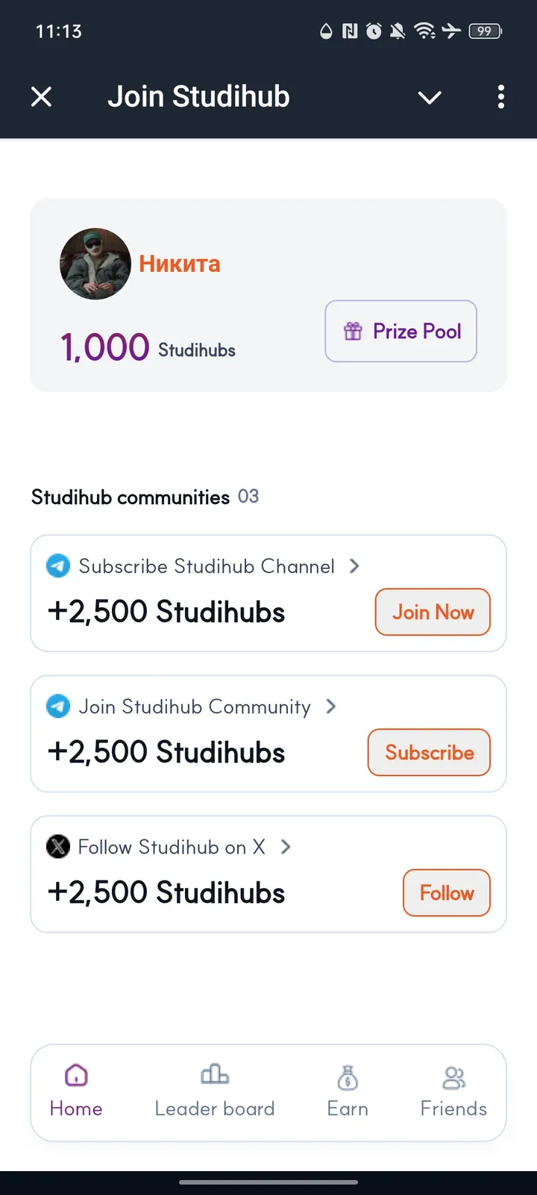Tap the X logo beside Follow Studihub on X
This screenshot has width=537, height=1195.
(57, 847)
